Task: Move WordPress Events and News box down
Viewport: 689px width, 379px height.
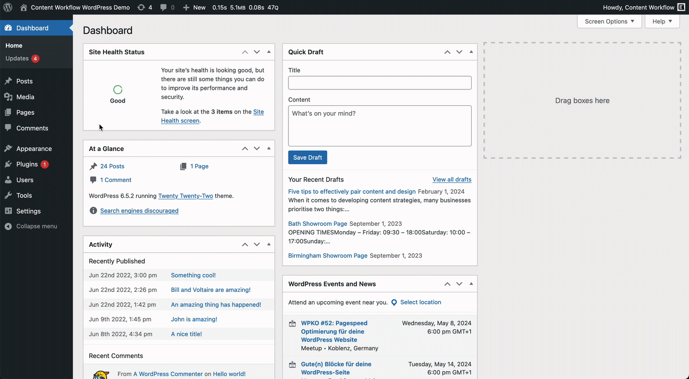Action: pos(459,284)
